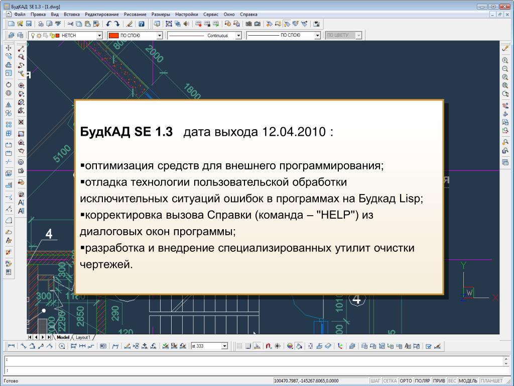Open the ПО ЦВЕТУ plot style dropdown

click(358, 35)
